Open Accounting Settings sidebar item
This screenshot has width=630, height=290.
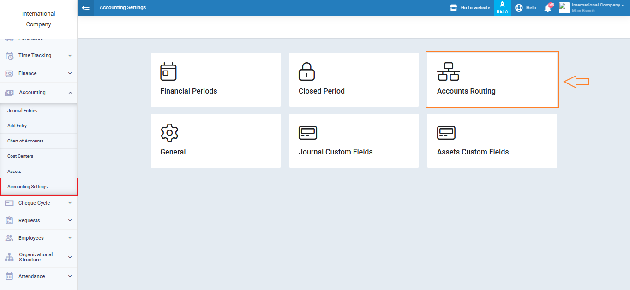28,187
